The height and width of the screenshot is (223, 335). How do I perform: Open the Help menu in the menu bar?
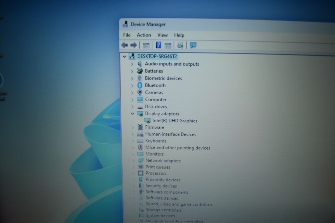click(x=179, y=35)
